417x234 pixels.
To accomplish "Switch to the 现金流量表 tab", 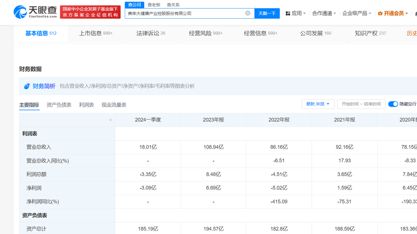I will pos(114,105).
